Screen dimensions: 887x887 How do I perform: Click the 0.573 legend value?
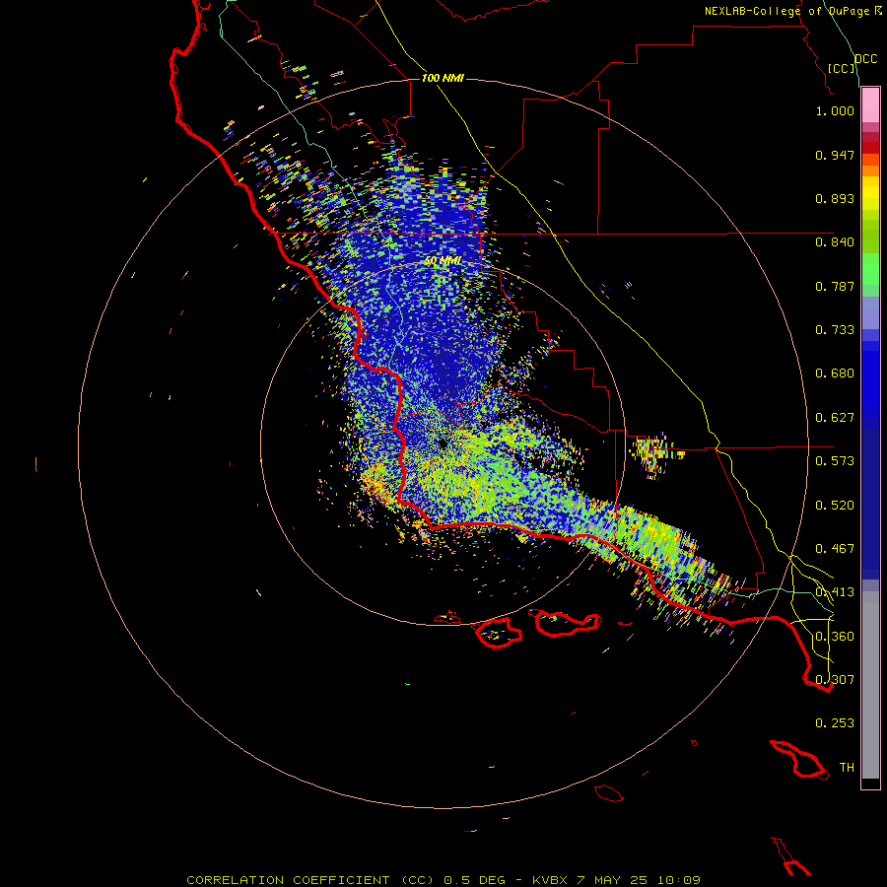tap(835, 461)
